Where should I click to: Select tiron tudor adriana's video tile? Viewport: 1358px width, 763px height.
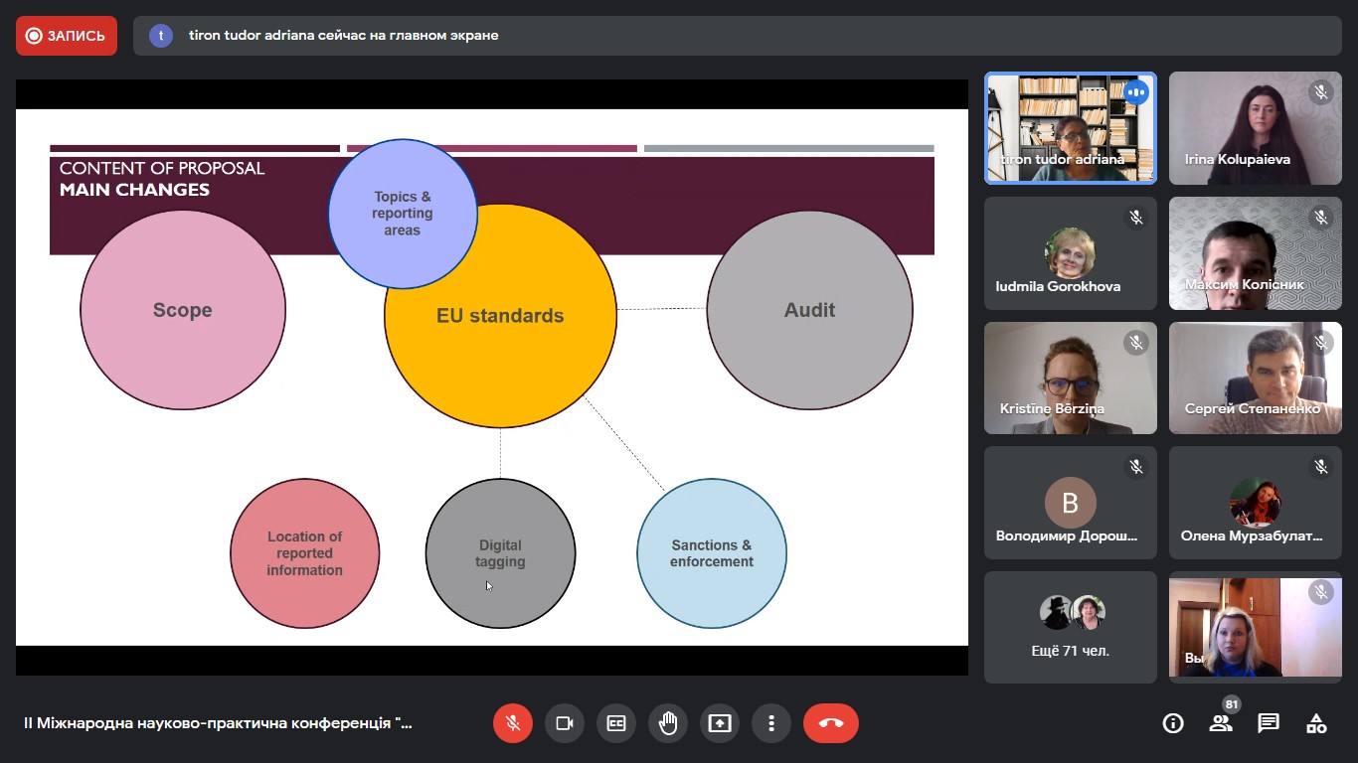(x=1070, y=128)
